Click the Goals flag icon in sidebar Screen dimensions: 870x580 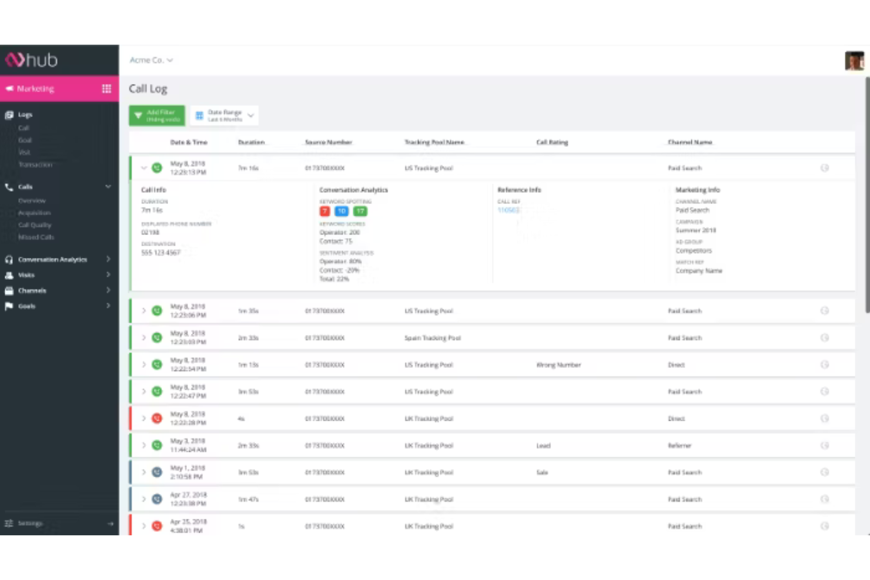coord(9,306)
